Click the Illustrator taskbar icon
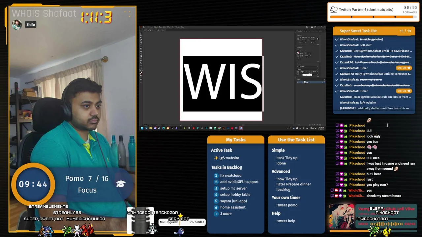The height and width of the screenshot is (237, 422). tap(223, 128)
